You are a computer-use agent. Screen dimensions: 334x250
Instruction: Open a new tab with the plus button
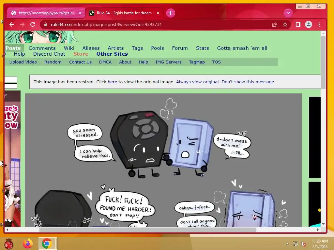(x=170, y=13)
